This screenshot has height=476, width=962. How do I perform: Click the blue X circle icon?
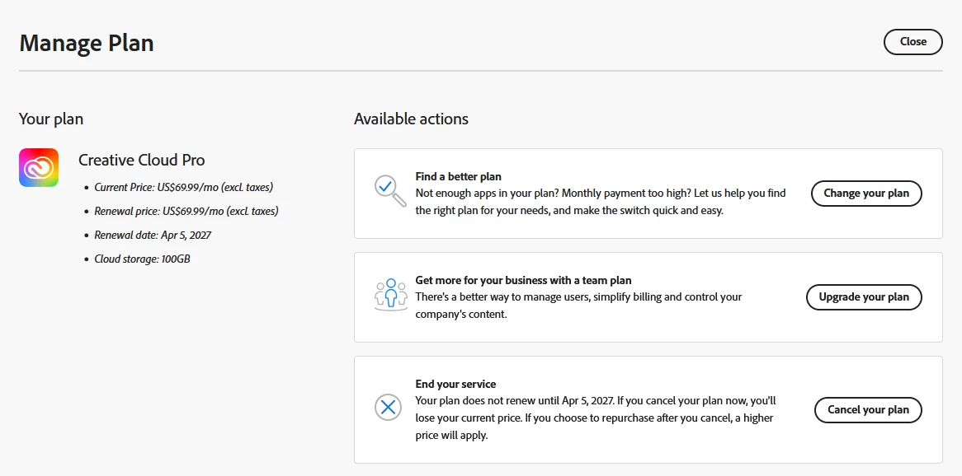click(388, 407)
